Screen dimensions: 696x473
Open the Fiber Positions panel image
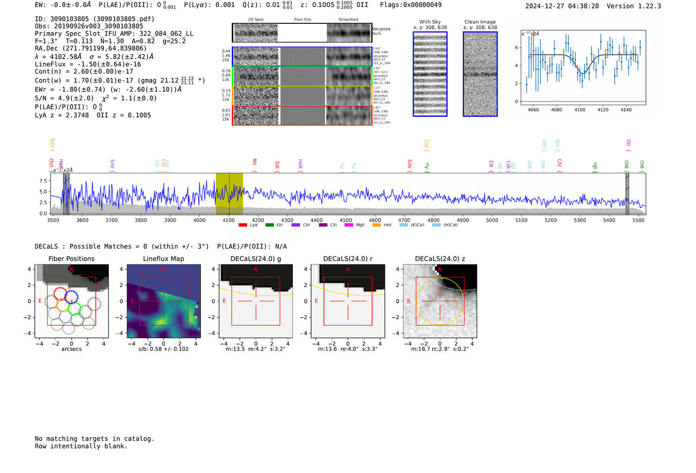pyautogui.click(x=72, y=301)
